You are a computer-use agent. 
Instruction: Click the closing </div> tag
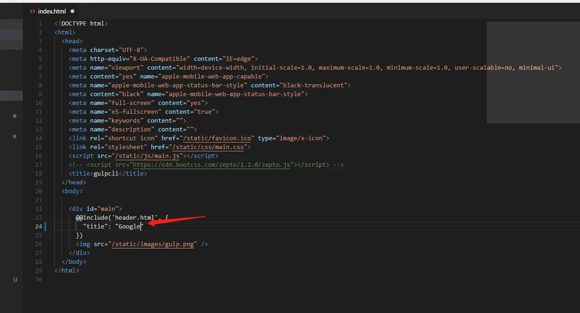(x=79, y=253)
